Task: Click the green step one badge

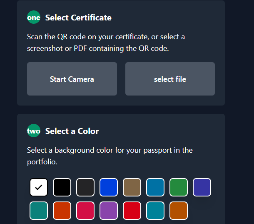Action: click(34, 18)
